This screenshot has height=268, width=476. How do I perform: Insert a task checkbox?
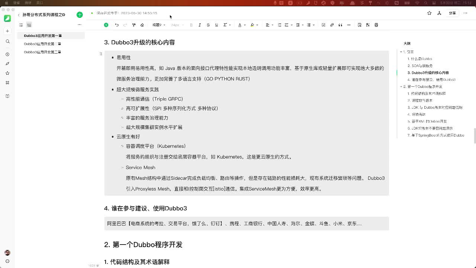point(324,25)
